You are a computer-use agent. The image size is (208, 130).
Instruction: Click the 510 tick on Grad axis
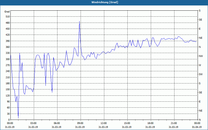(8, 17)
